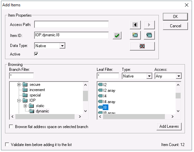Click the Access Path input field
194x152 pixels.
(71, 25)
